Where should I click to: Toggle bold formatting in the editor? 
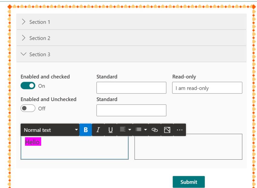pyautogui.click(x=86, y=130)
